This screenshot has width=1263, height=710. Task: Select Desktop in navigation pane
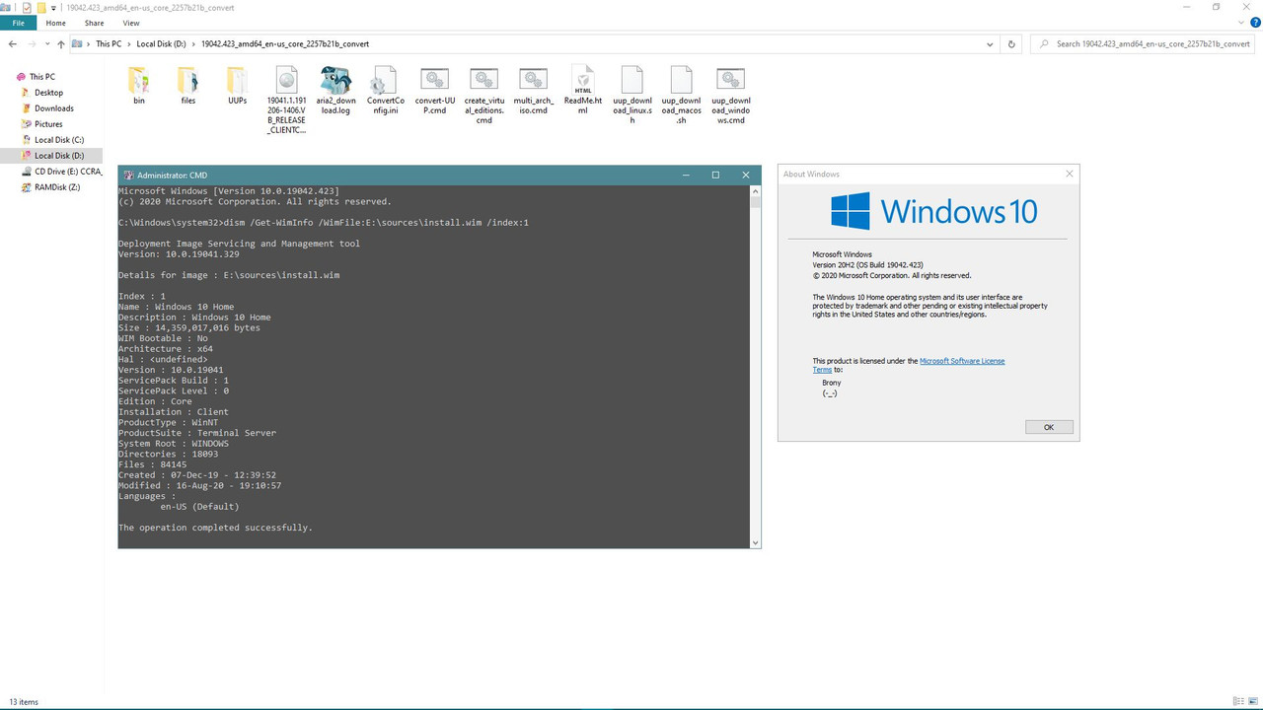point(48,93)
